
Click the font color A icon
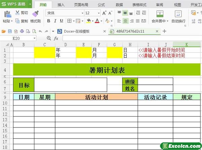point(97,21)
